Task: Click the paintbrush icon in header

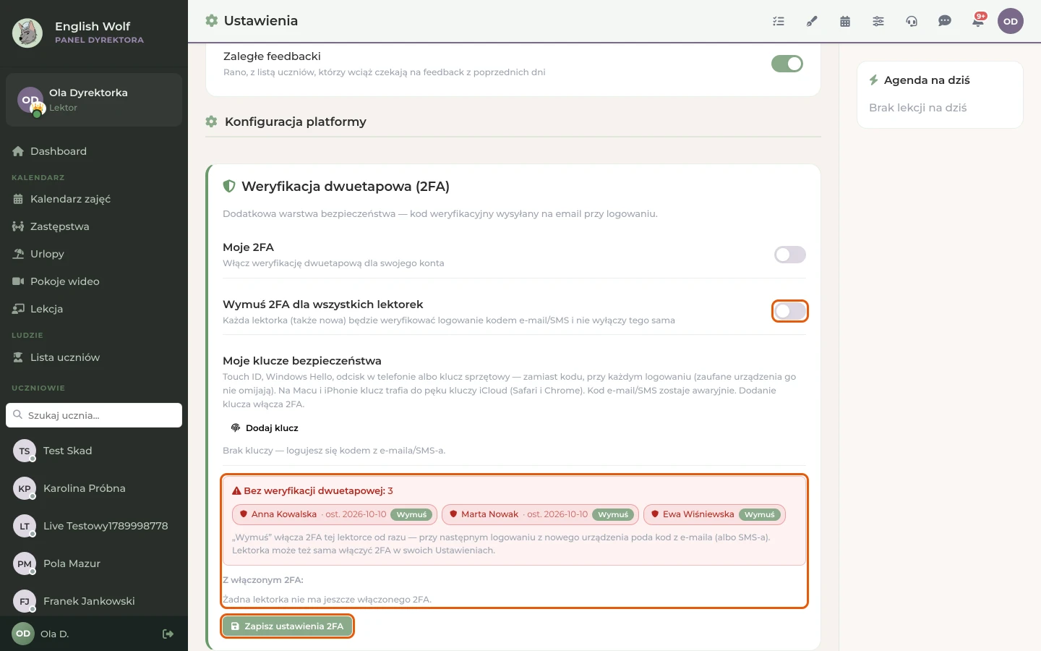Action: [812, 21]
